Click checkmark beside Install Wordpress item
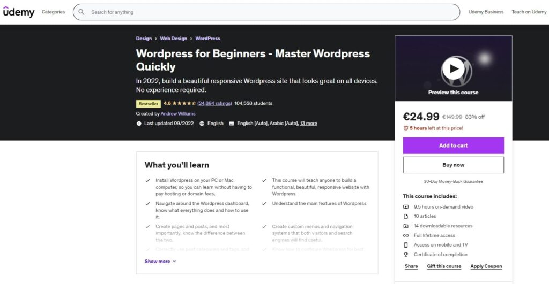The image size is (549, 284). tap(147, 181)
